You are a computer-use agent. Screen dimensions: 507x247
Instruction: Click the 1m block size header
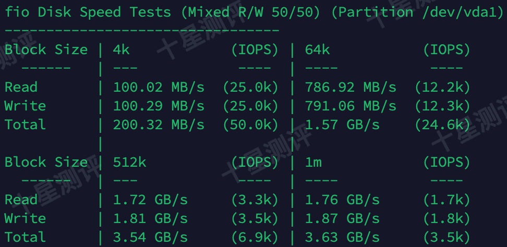pyautogui.click(x=313, y=162)
